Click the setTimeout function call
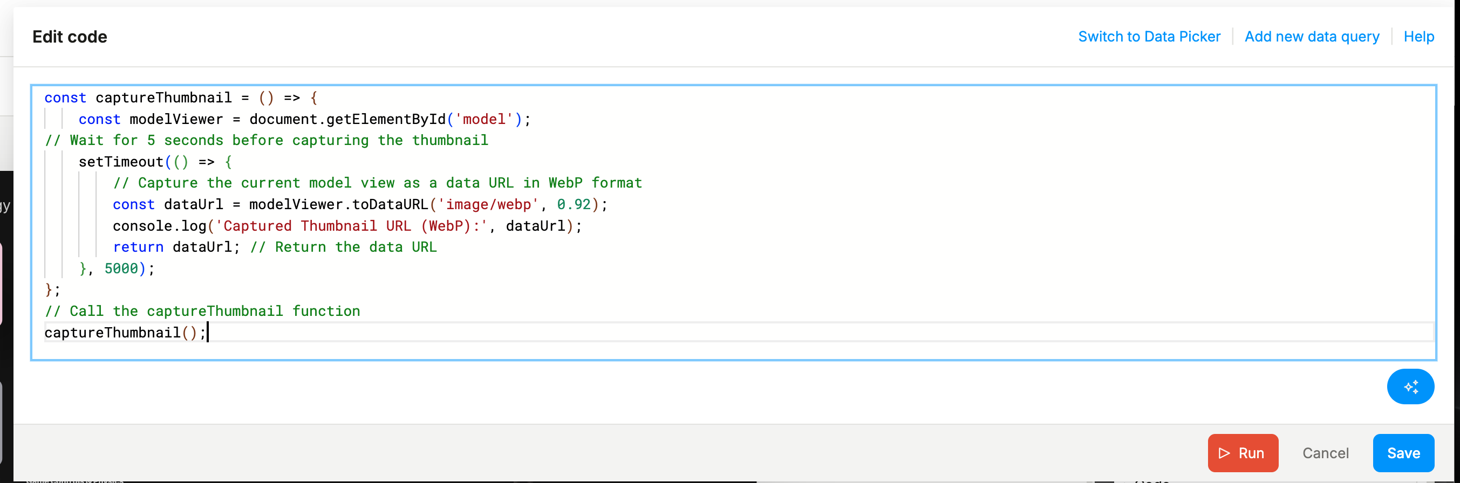Viewport: 1460px width, 483px height. click(121, 162)
